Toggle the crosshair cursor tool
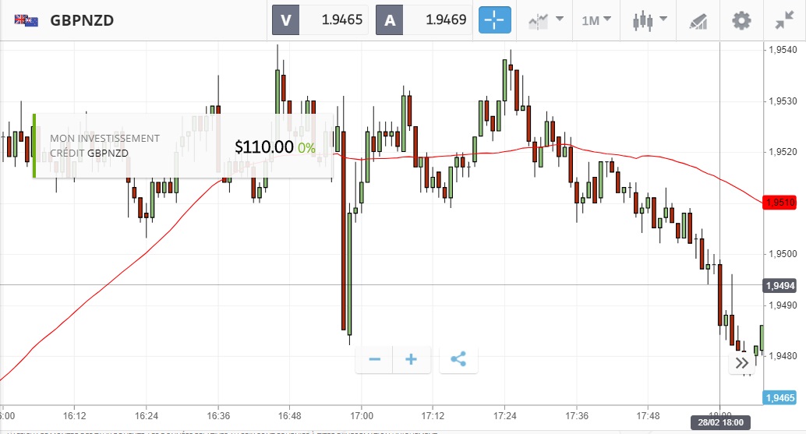 point(494,20)
